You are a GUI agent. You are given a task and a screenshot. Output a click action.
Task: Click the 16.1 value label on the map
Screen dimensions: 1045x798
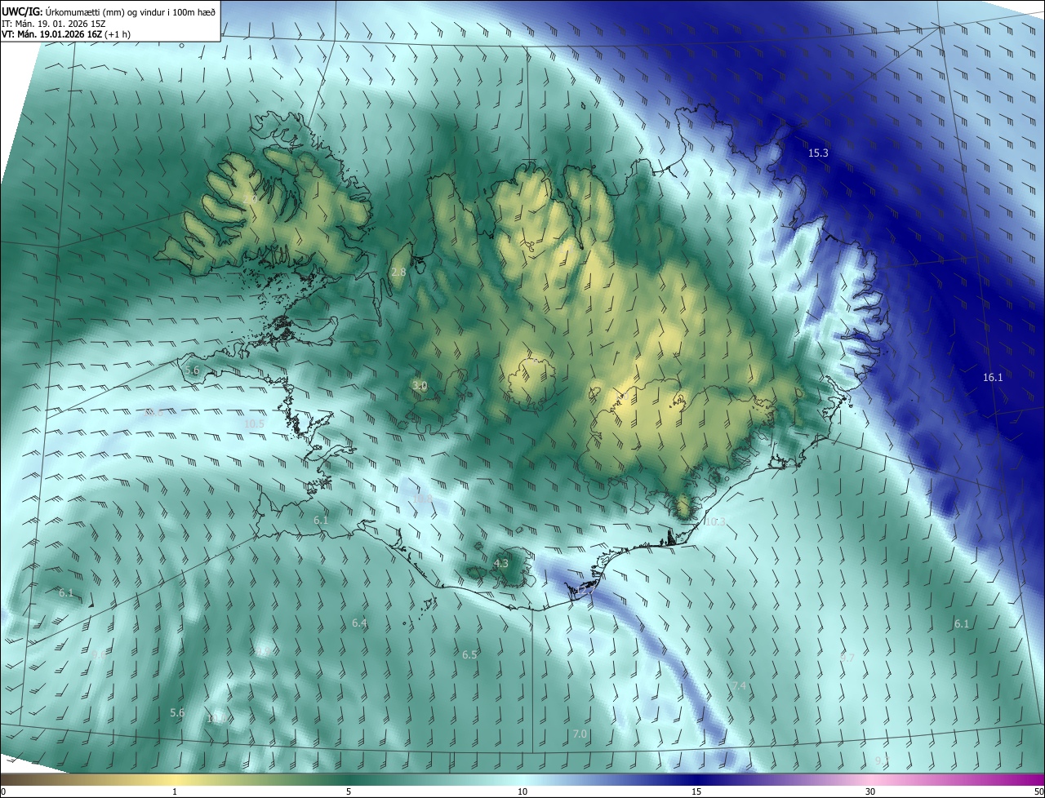point(993,377)
